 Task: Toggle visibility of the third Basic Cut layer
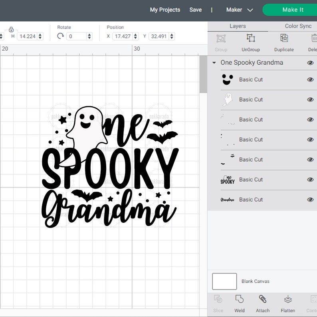[310, 120]
